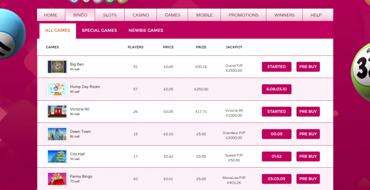The image size is (370, 190).
Task: Open the Big Ben room thumbnail
Action: [57, 66]
